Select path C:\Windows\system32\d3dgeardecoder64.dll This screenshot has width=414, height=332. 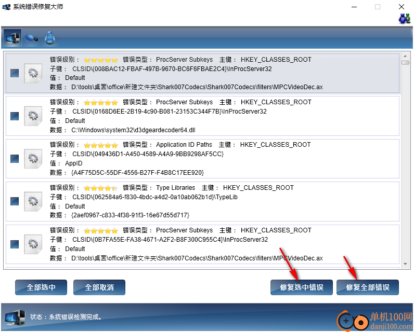(x=133, y=130)
